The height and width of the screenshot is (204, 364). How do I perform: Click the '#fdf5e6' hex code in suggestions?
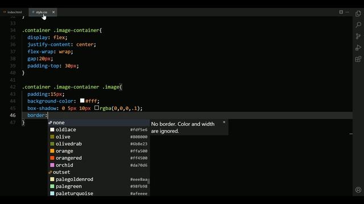(139, 130)
